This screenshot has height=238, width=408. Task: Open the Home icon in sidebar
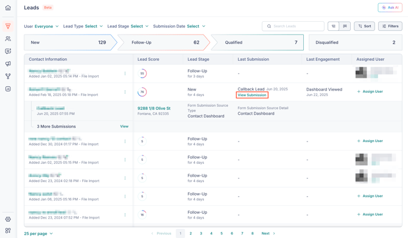click(x=8, y=8)
